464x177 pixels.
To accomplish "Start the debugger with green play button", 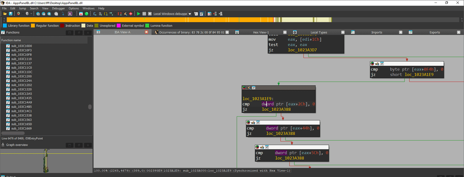I will coord(138,14).
